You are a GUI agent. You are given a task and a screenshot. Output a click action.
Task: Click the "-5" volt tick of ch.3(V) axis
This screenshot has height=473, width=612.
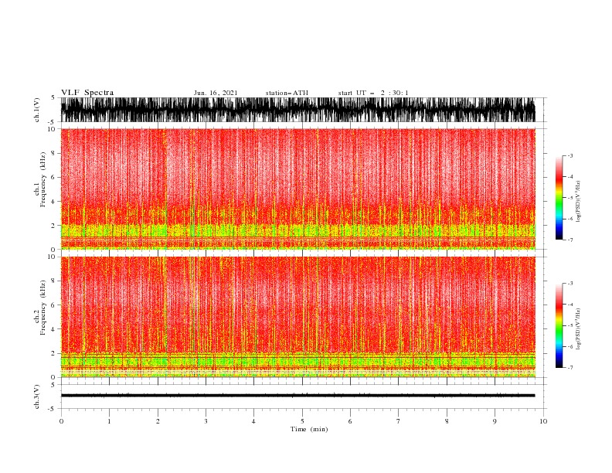(53, 409)
